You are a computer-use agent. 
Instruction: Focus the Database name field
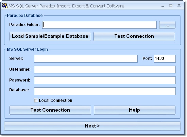coord(105,91)
